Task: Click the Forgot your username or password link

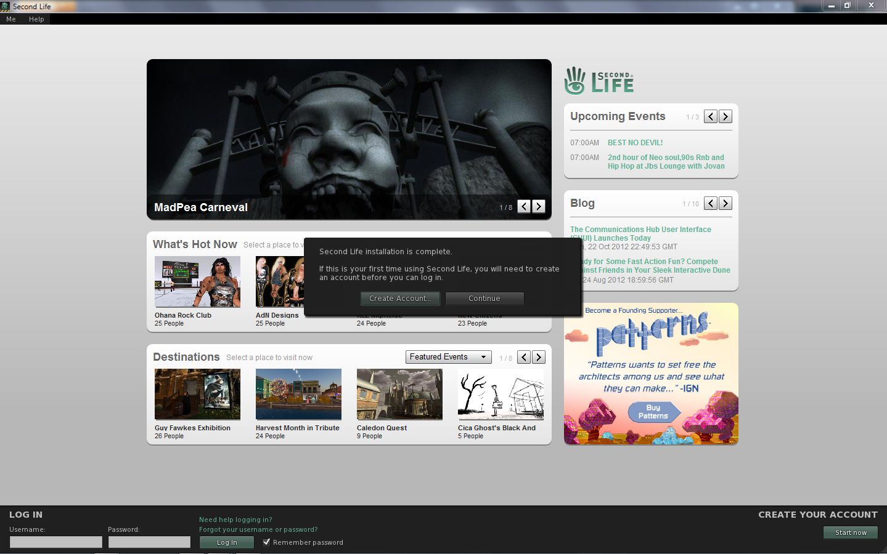Action: coord(258,529)
